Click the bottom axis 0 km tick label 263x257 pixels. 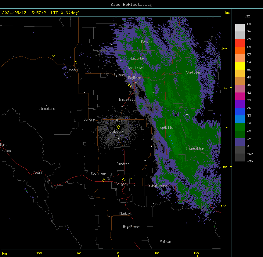click(118, 253)
